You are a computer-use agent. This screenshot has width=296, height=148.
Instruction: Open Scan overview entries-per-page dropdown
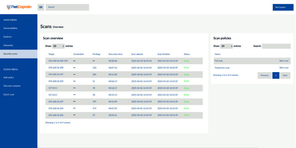point(58,46)
